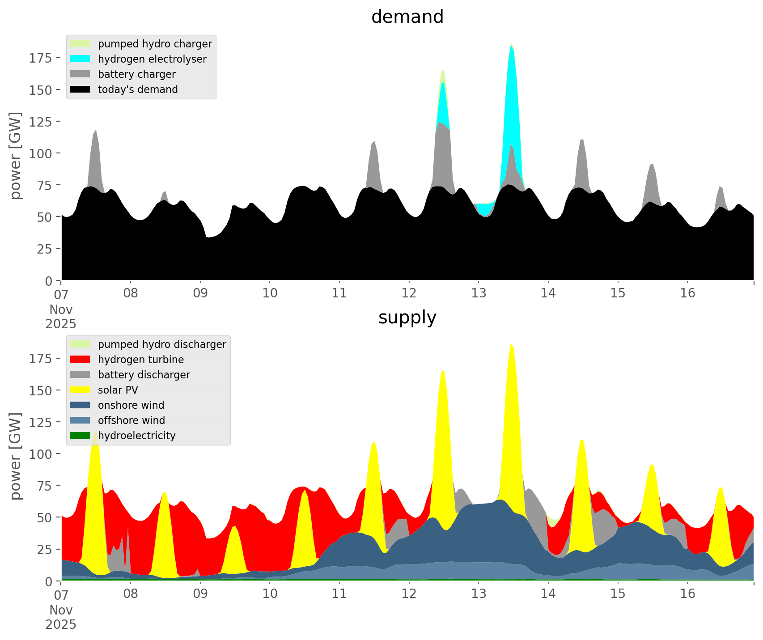Click the demand chart y-axis power label
This screenshot has width=763, height=640.
[16, 156]
